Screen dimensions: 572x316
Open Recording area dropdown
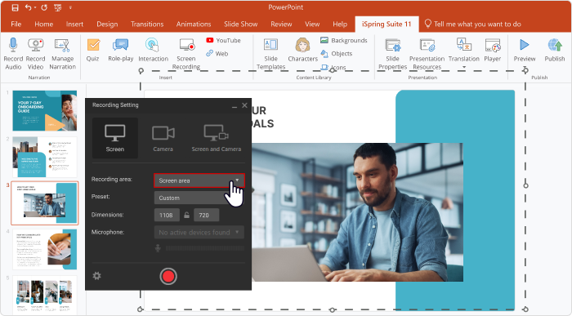point(199,180)
